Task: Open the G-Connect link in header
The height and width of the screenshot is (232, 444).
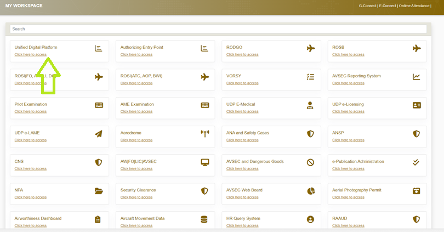Action: (x=368, y=5)
